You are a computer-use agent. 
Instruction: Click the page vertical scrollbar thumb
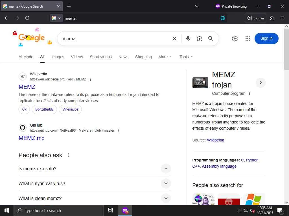(286, 49)
